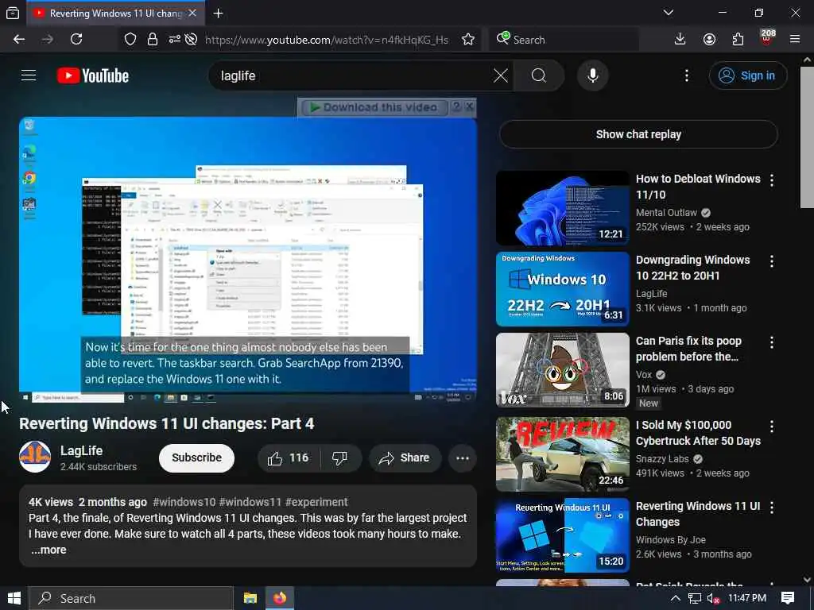Click the address bar URL
Screen dimensions: 814x610
pyautogui.click(x=327, y=40)
